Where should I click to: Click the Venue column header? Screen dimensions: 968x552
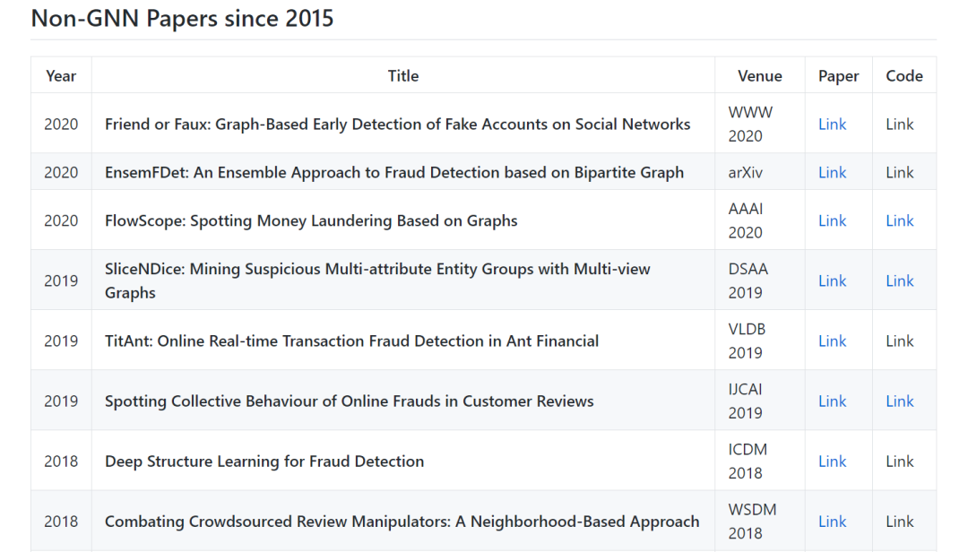759,76
